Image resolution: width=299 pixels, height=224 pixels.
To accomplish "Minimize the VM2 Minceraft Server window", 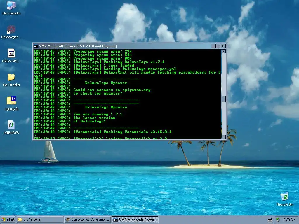I will [213, 46].
